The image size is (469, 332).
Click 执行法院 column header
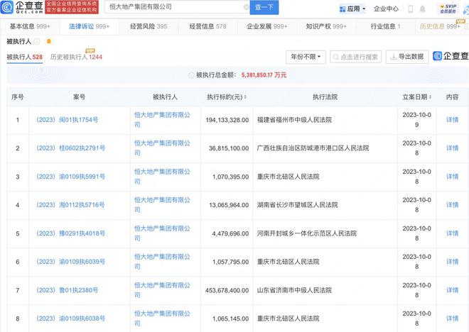pos(325,97)
